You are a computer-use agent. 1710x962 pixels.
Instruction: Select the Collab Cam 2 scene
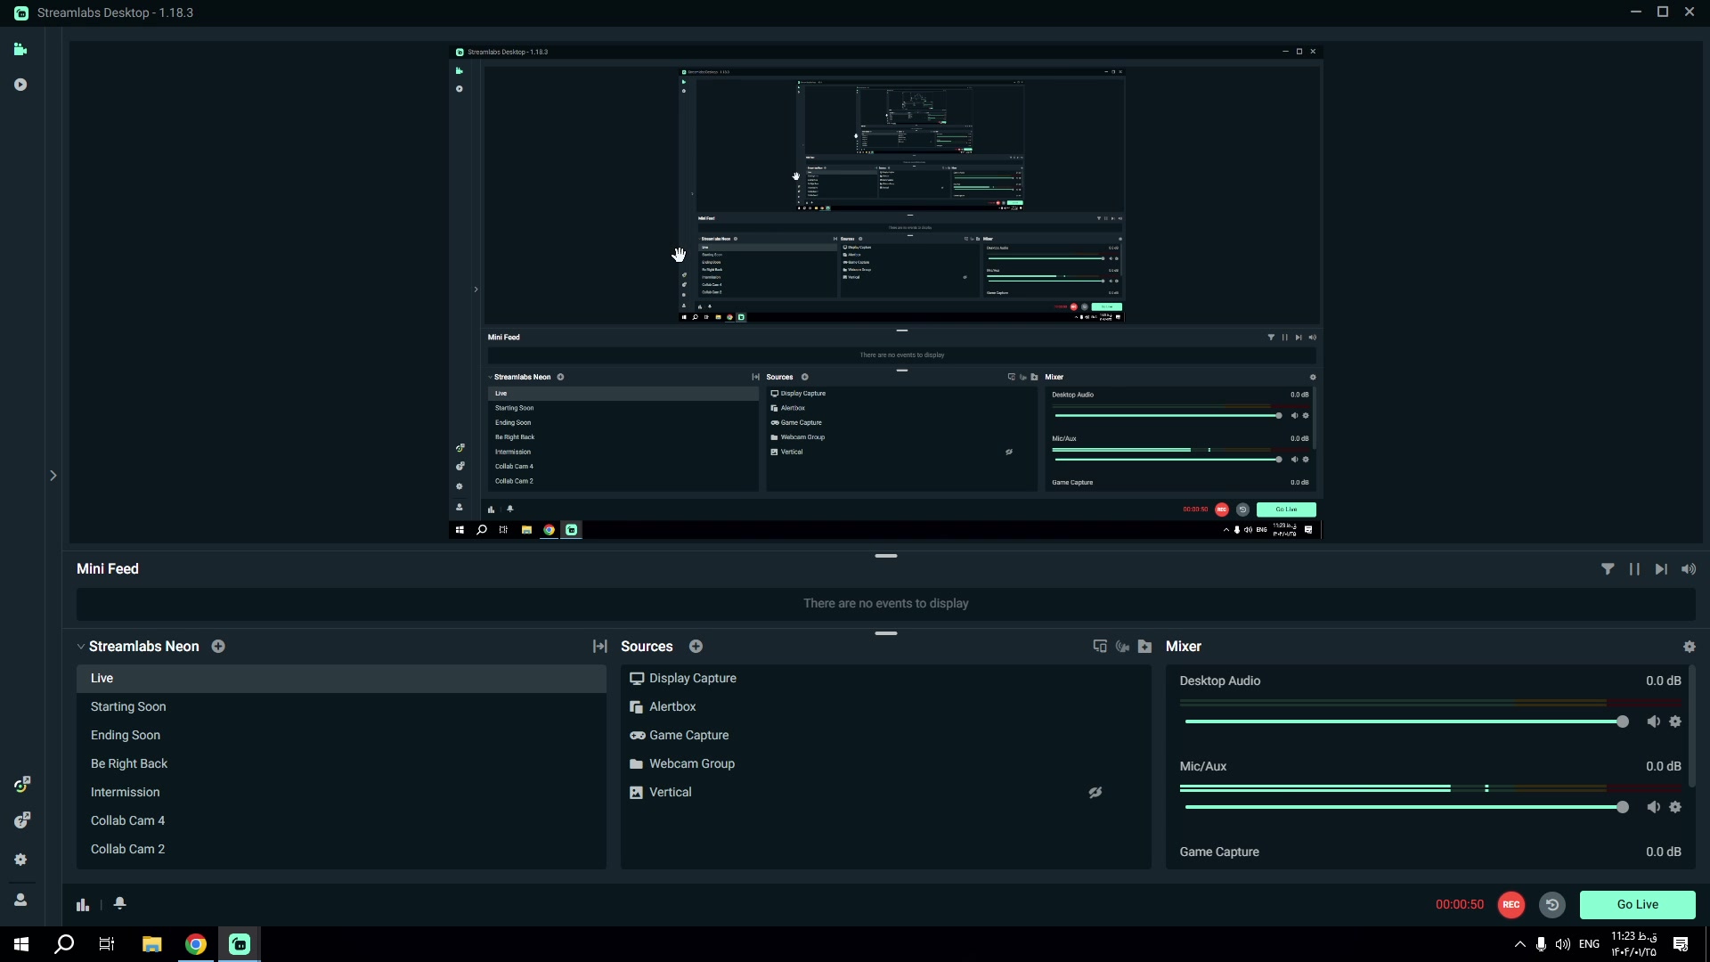[x=341, y=850]
